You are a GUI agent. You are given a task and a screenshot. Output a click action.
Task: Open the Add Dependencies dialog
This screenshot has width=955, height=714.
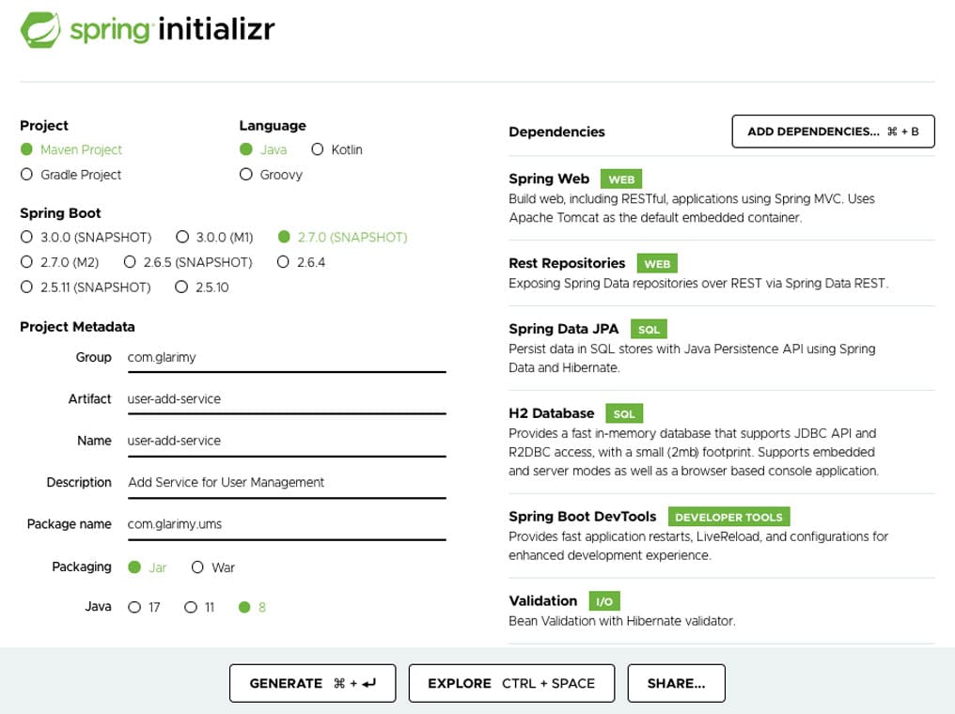[x=833, y=132]
